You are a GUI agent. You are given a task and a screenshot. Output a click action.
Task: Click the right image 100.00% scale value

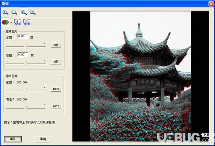(22, 99)
